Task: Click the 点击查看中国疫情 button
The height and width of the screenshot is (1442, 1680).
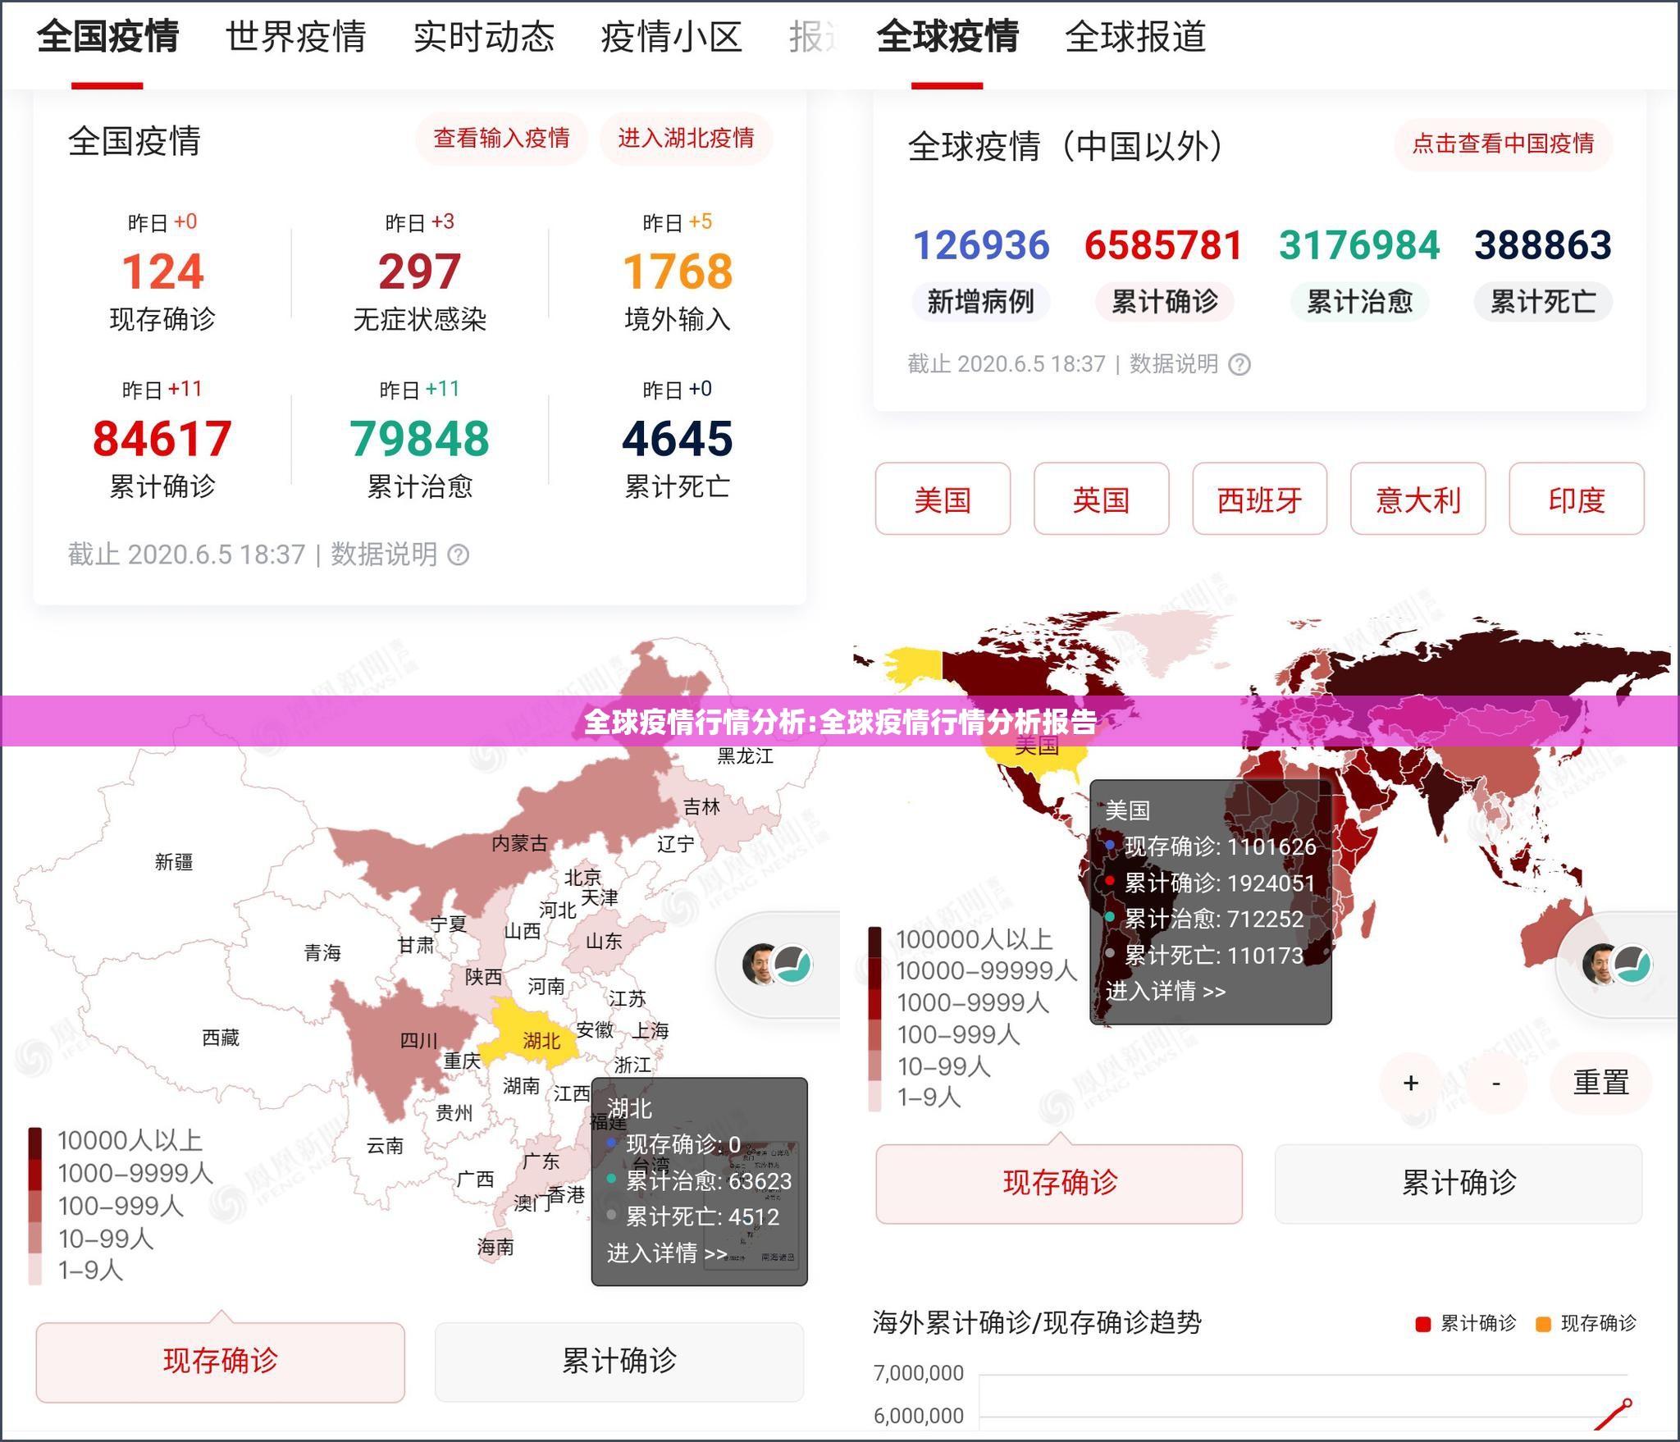Action: [x=1503, y=144]
